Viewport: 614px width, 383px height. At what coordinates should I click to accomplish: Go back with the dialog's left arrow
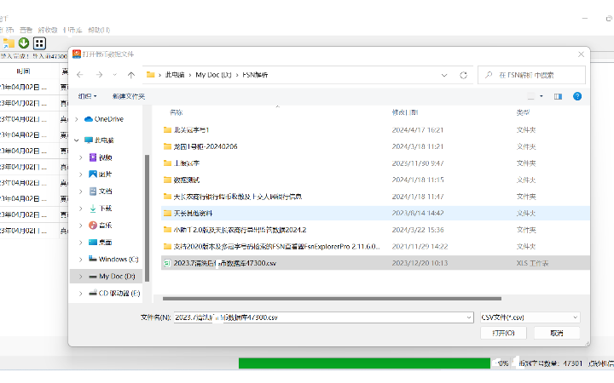tap(80, 75)
